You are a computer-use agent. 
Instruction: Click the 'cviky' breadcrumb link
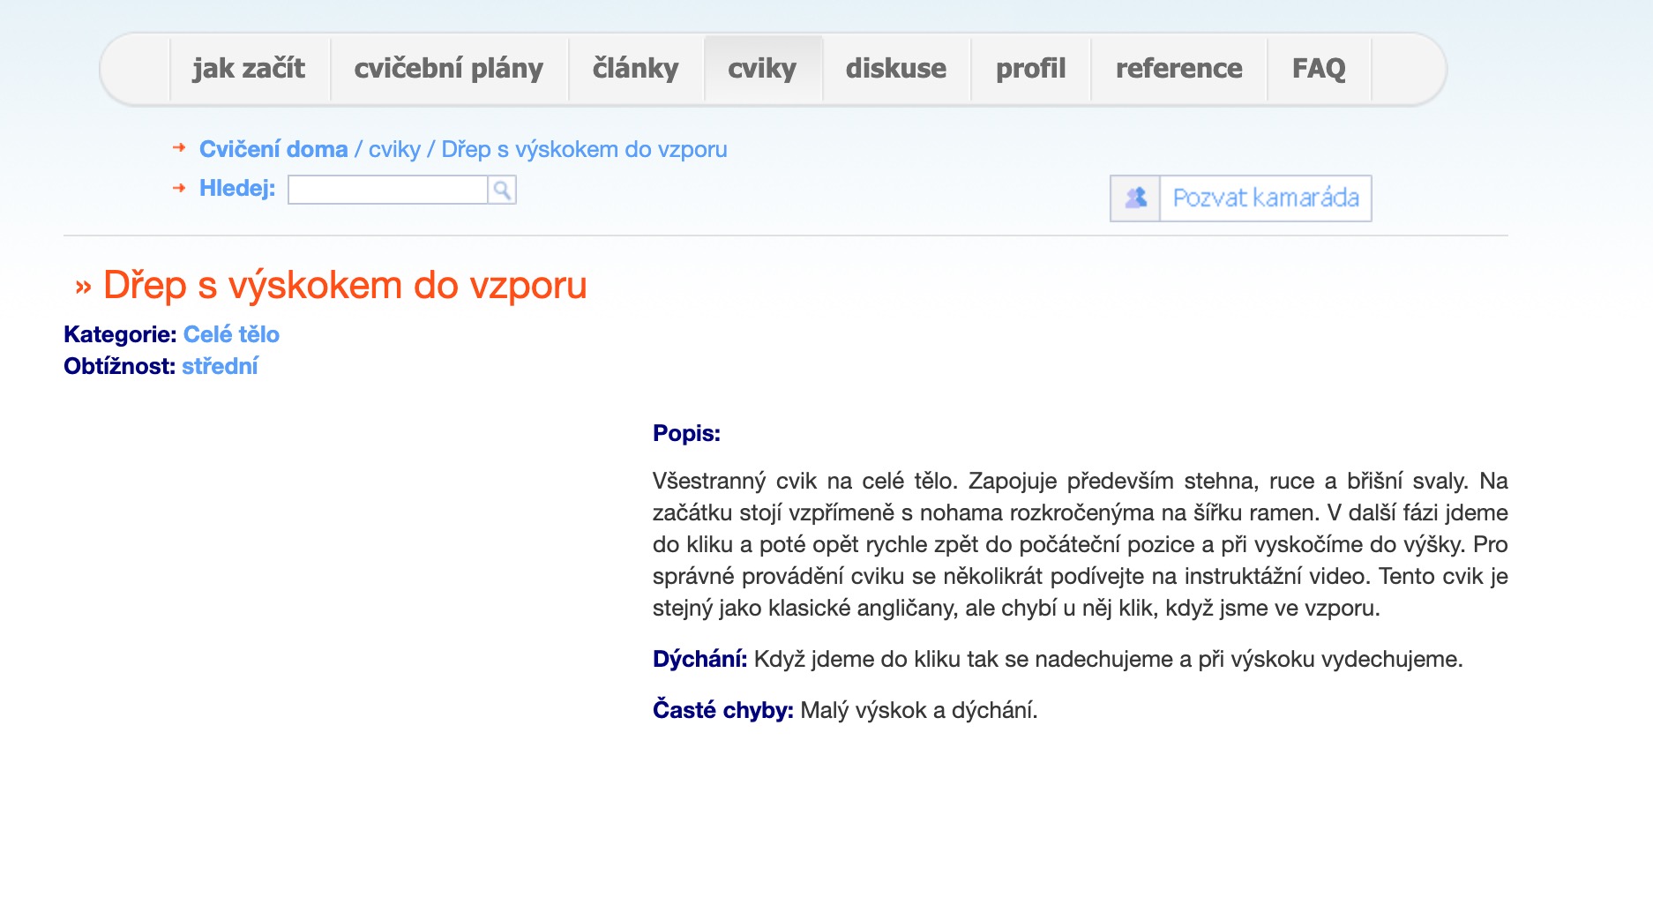[394, 149]
